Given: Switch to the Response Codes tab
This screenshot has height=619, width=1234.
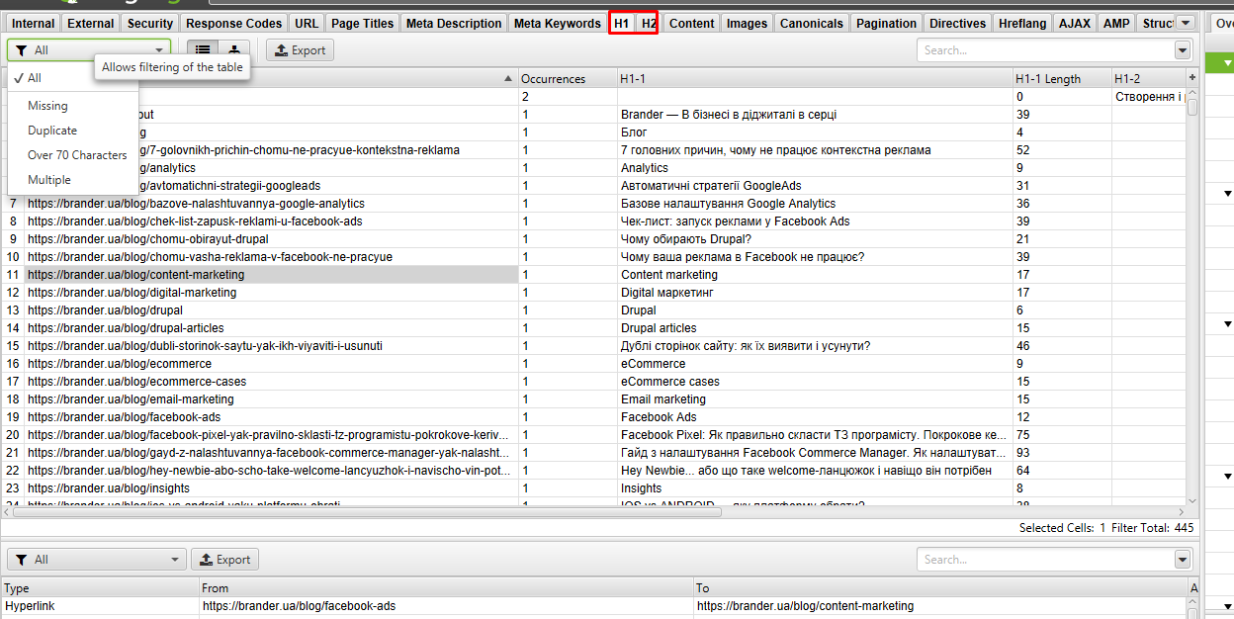Looking at the screenshot, I should (x=234, y=23).
